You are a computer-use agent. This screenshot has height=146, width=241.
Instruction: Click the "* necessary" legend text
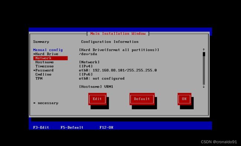(x=46, y=103)
